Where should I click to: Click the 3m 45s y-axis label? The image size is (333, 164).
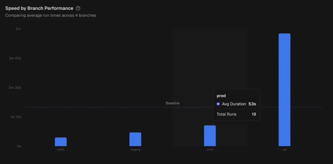click(15, 58)
